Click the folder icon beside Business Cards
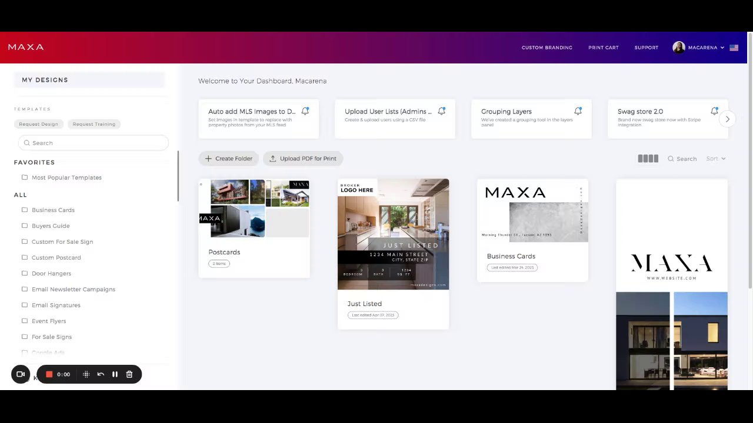This screenshot has height=423, width=753. point(25,210)
